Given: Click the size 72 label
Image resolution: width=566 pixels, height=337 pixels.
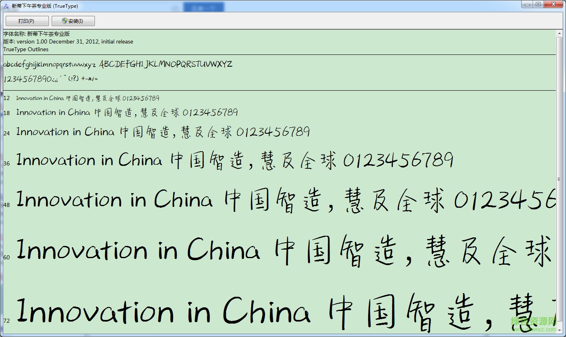Looking at the screenshot, I should point(7,321).
